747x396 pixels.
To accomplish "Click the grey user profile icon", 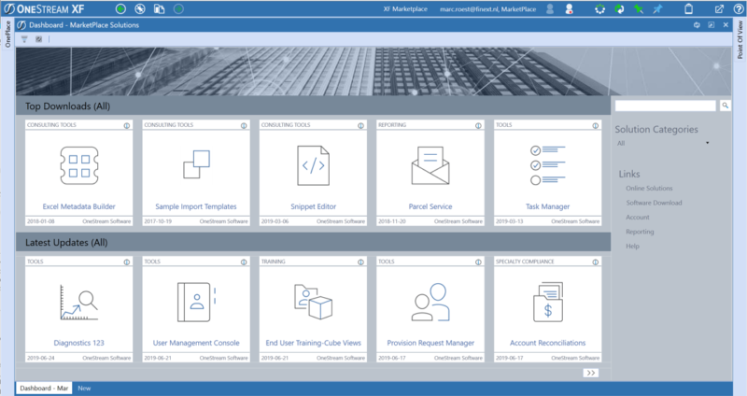I will coord(550,9).
